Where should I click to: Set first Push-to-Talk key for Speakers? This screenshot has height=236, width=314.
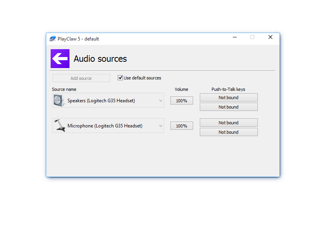pyautogui.click(x=228, y=98)
